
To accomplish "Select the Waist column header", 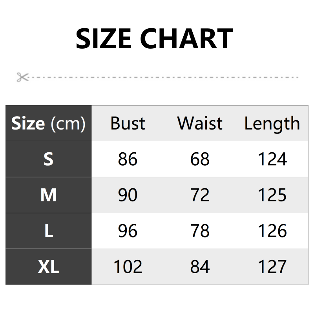I will point(200,124).
